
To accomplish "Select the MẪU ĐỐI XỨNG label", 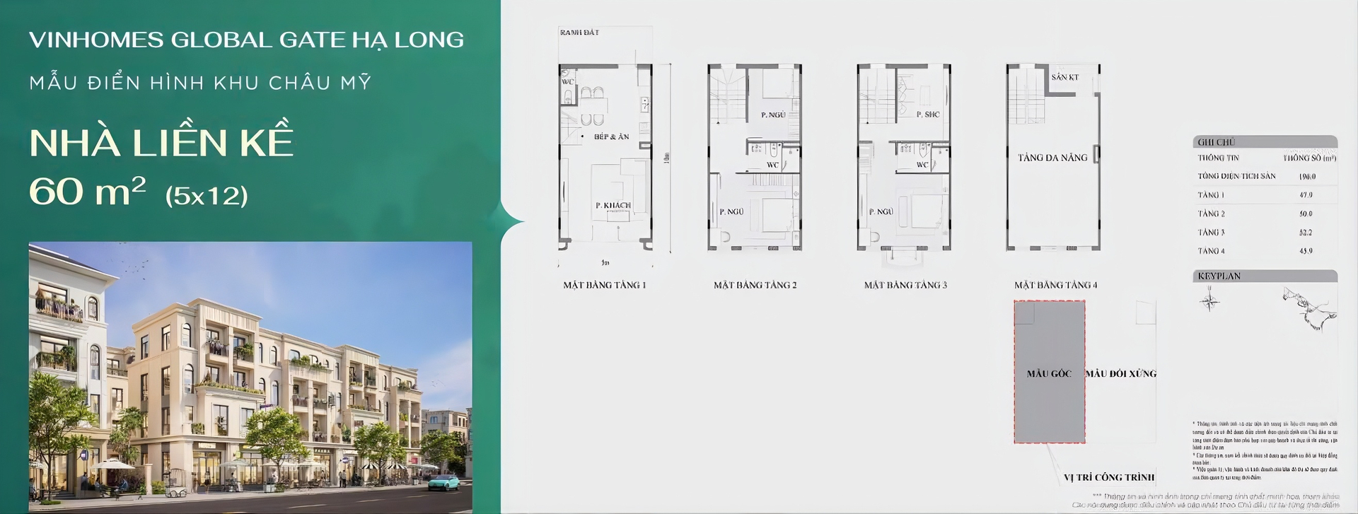I will 1121,373.
